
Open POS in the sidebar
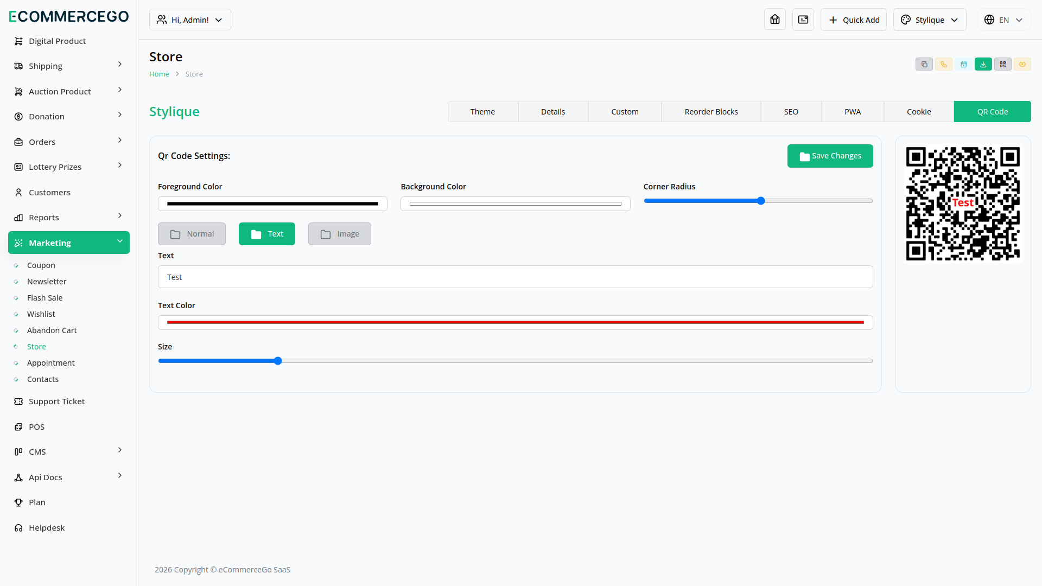(x=69, y=427)
